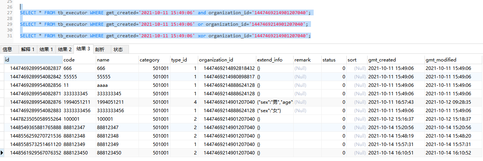Select gmt_modified cell 2021-10-14 16:10:52
Screen dimensions: 483x161
(x=453, y=153)
